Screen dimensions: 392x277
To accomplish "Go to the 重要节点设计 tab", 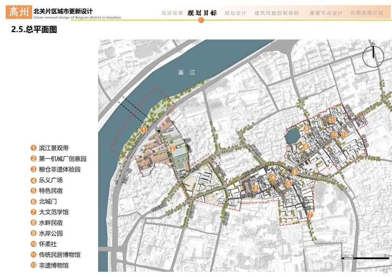I will coord(326,13).
